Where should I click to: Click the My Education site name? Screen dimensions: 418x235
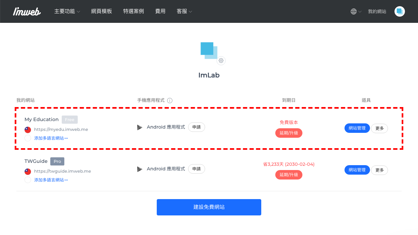(x=41, y=119)
